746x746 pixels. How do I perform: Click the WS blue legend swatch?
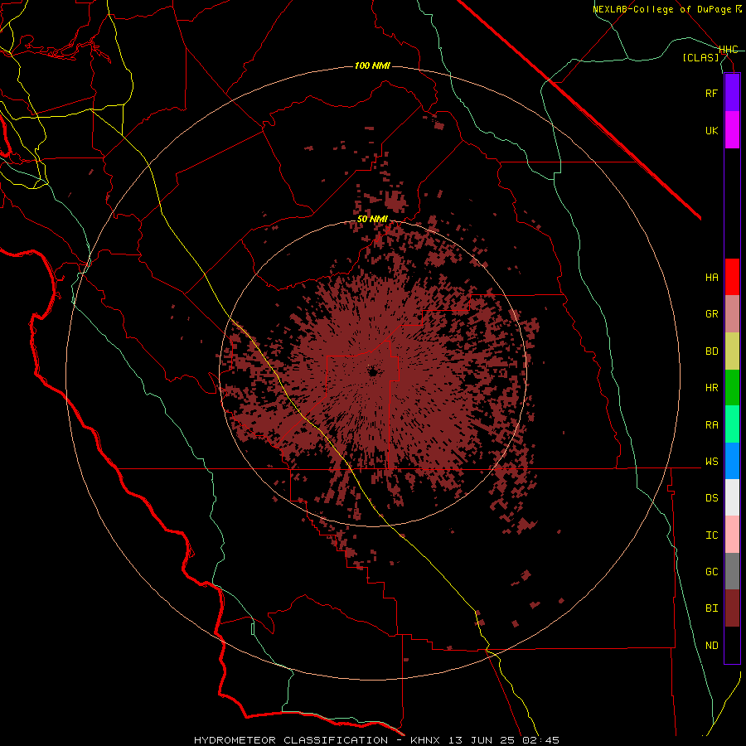732,461
